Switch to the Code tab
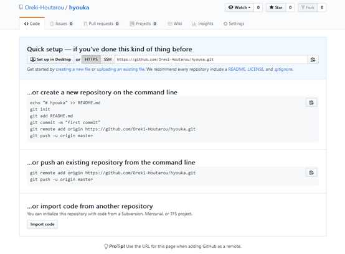The width and height of the screenshot is (345, 254). pos(32,24)
